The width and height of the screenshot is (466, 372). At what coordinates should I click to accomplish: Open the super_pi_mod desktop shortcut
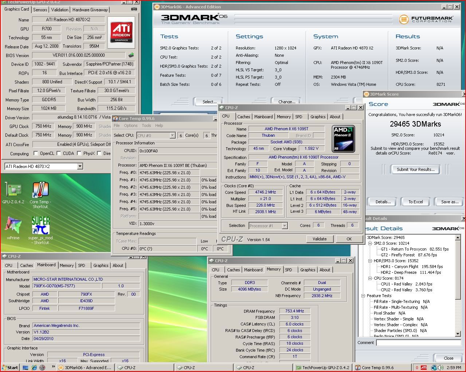[x=40, y=230]
